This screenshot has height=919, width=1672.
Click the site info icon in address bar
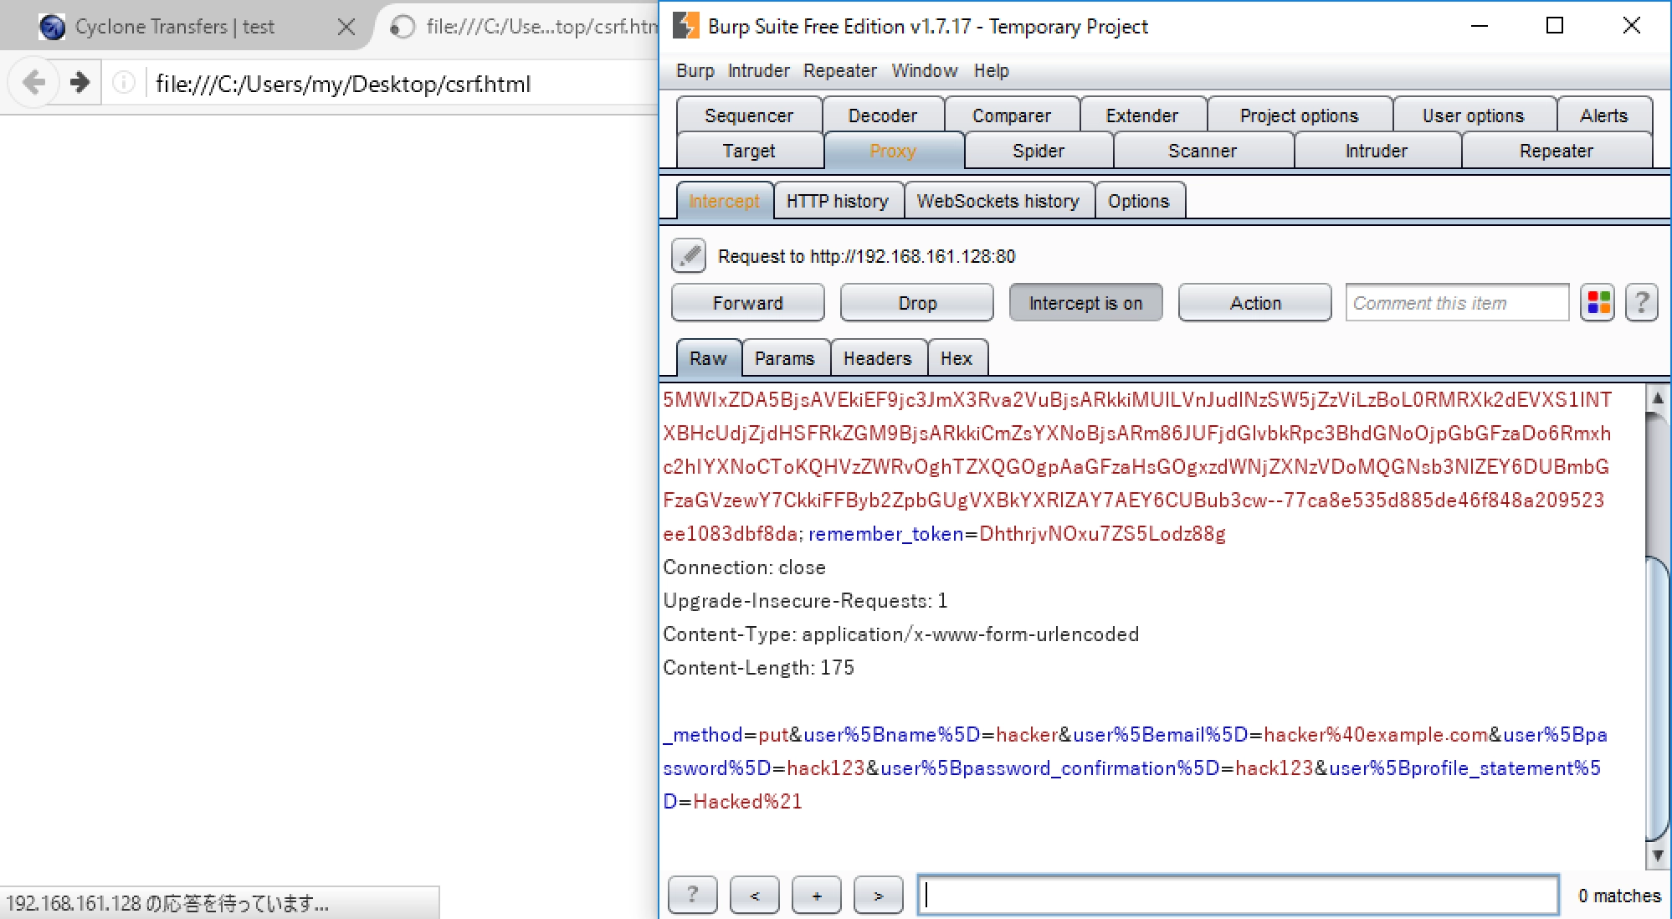[x=124, y=83]
